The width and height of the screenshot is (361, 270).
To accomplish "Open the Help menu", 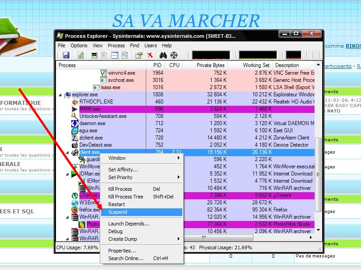I will 167,45.
